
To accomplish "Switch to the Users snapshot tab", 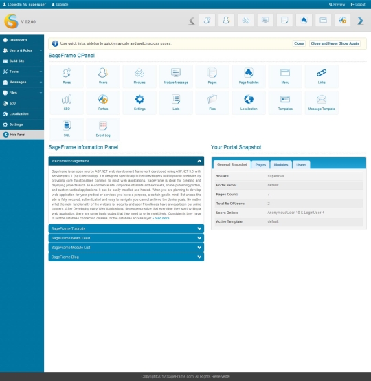I will 302,165.
